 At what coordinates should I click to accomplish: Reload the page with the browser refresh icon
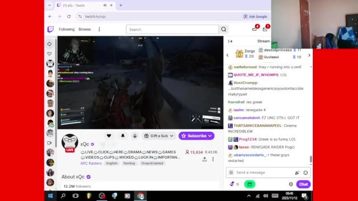click(69, 16)
